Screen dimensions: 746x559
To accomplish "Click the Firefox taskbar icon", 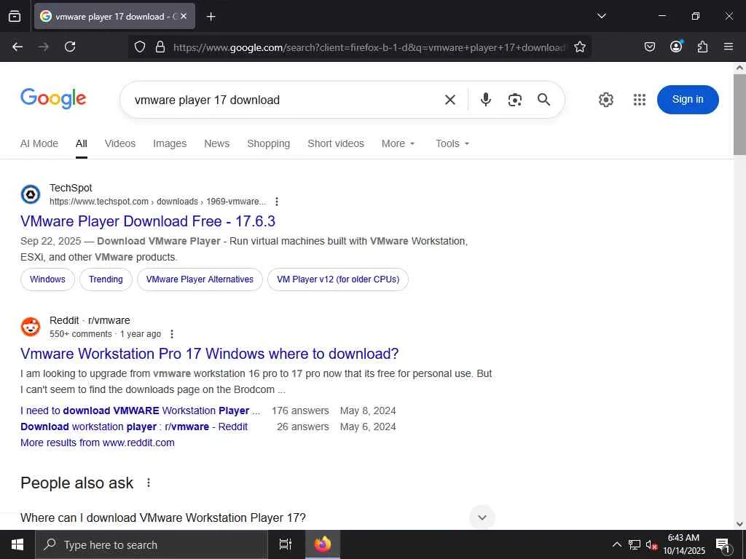I will 322,544.
